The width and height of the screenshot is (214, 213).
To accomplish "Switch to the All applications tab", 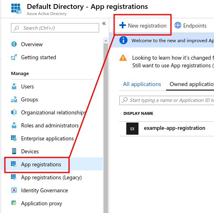I will 142,84.
